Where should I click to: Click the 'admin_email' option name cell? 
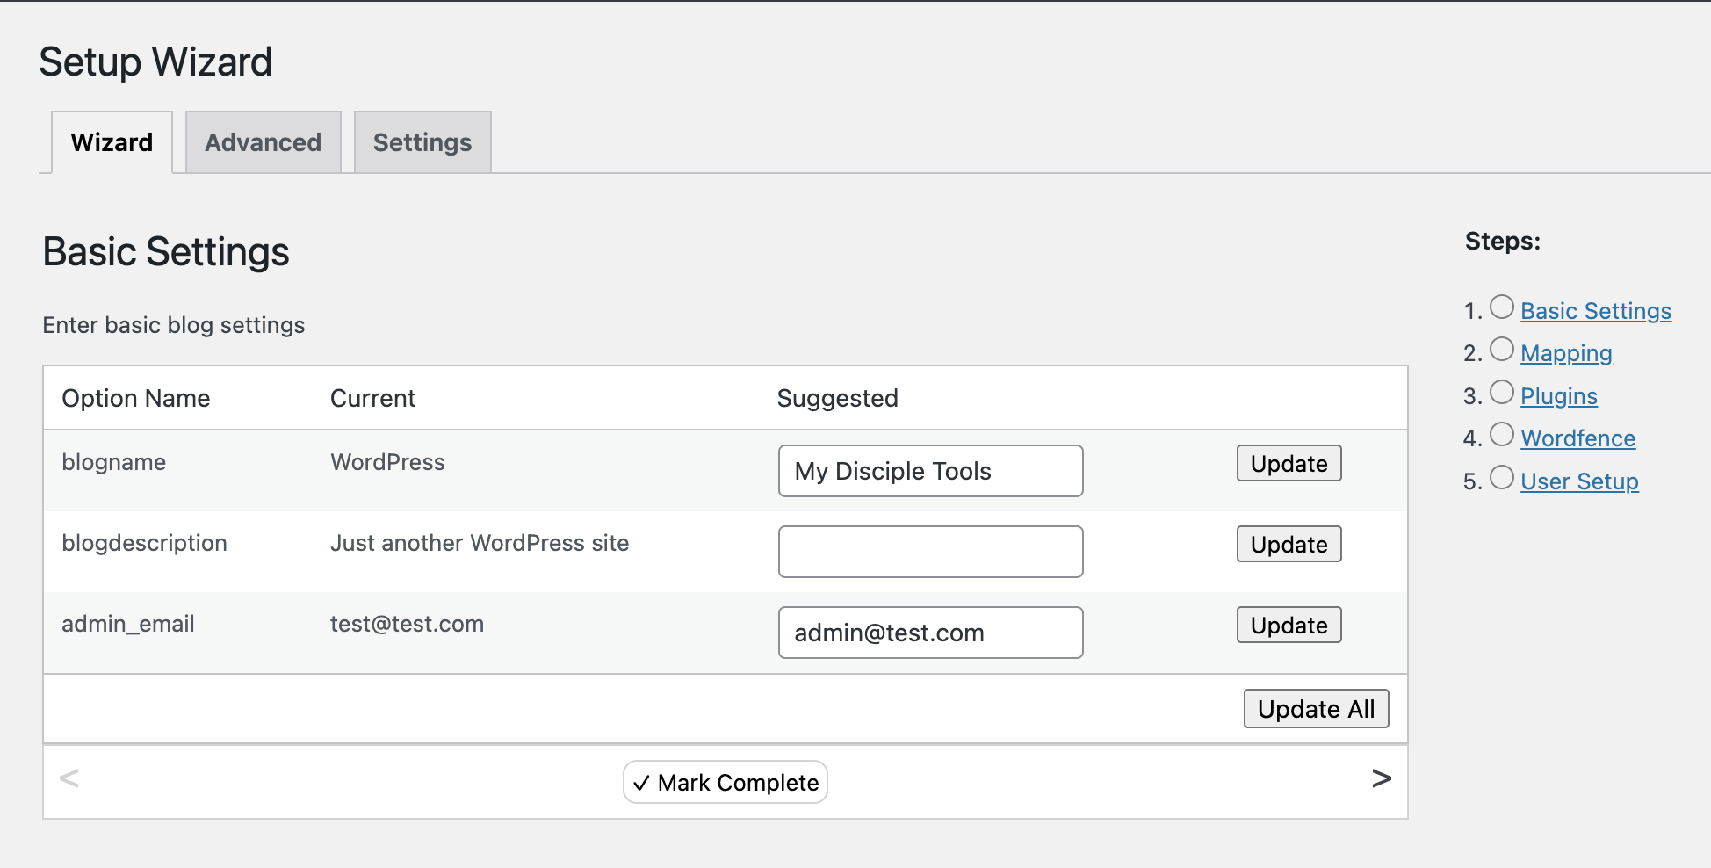[128, 624]
